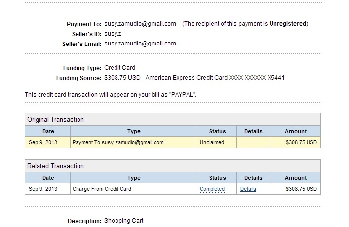Image resolution: width=349 pixels, height=227 pixels.
Task: Click the ellipsis in Original Transaction details
Action: (242, 143)
